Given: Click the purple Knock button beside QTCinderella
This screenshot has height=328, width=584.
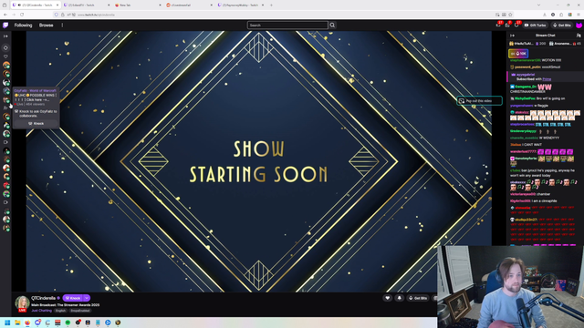Looking at the screenshot, I should [73, 298].
